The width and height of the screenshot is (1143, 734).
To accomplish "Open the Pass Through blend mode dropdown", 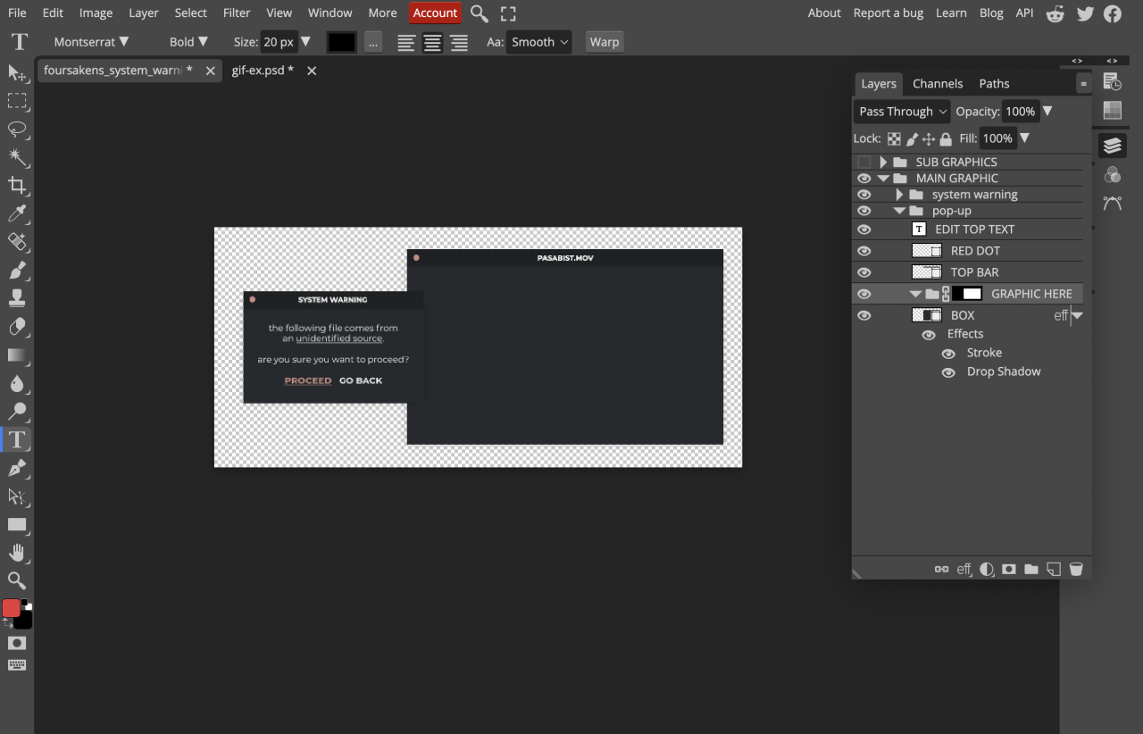I will (902, 112).
